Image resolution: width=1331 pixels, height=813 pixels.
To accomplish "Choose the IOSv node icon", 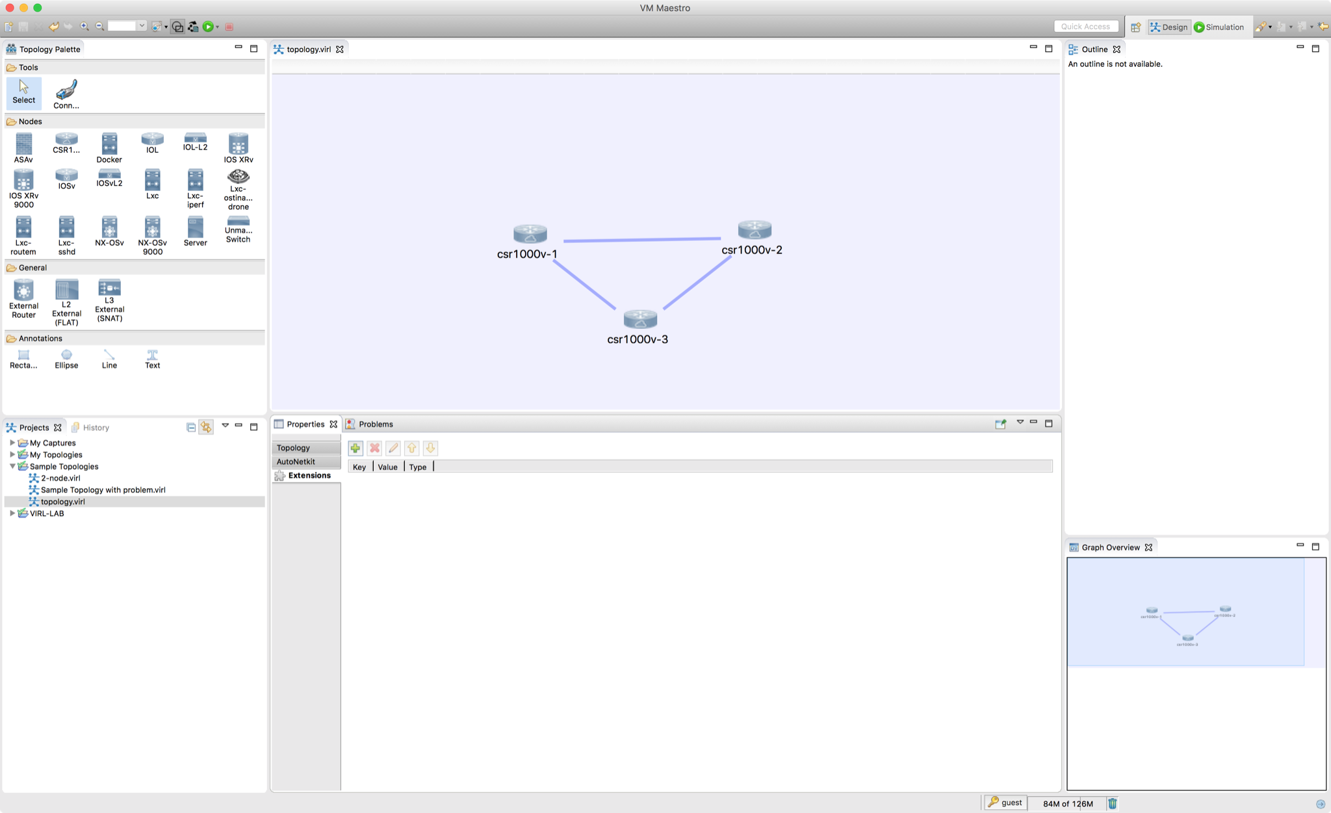I will 66,179.
